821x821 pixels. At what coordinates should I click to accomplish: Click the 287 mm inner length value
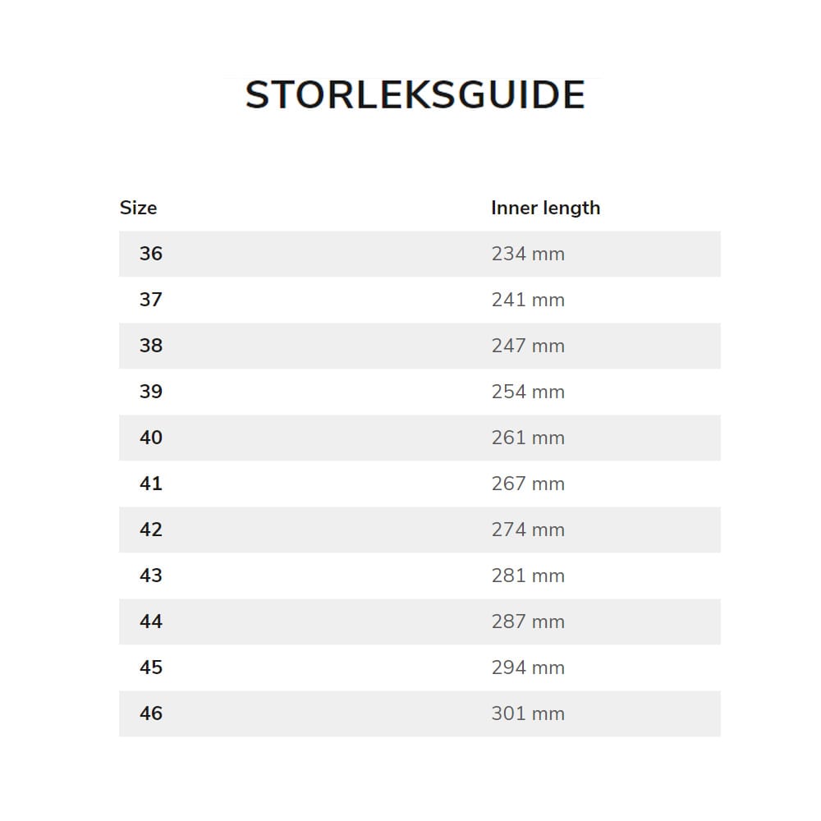tap(528, 621)
